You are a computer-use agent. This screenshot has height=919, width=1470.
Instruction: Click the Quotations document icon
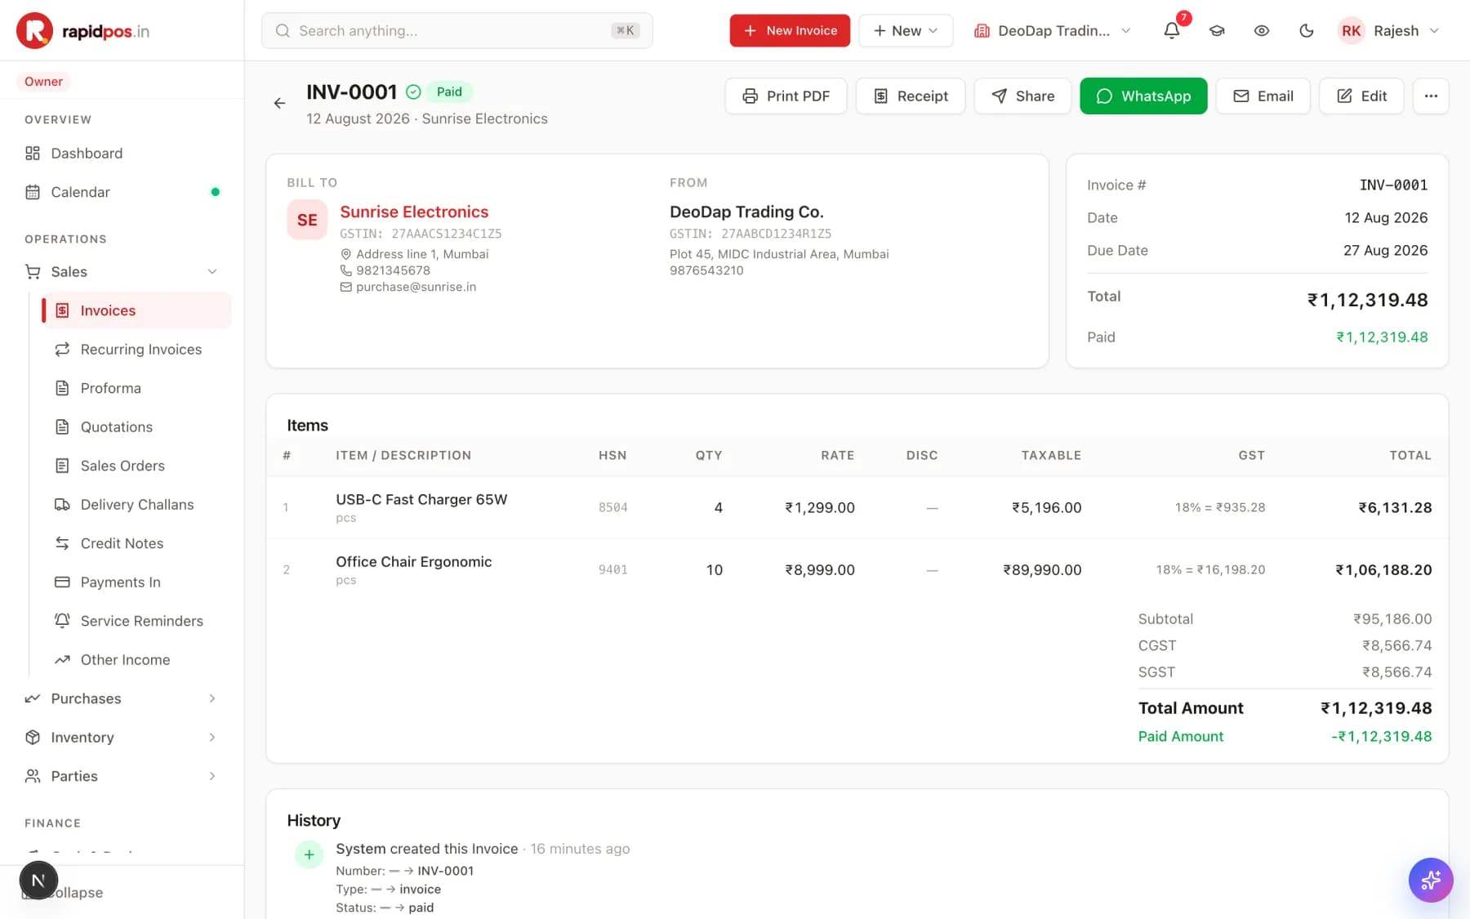tap(62, 426)
